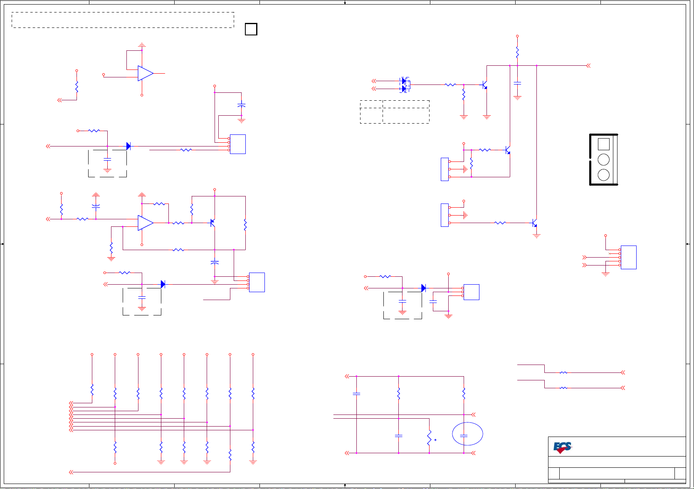Screen dimensions: 694x489
Task: Click the dashed table beneath the dual-diode symbol
Action: (395, 112)
